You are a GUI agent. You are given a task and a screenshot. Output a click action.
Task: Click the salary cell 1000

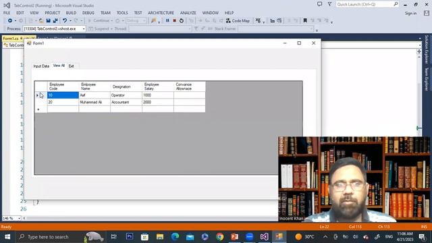158,95
